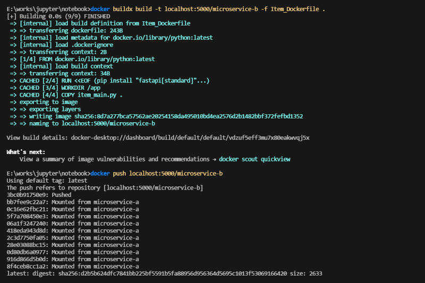Click 'writing image sha256:8d7a277b...' line
Image resolution: width=425 pixels, height=283 pixels.
(156, 116)
